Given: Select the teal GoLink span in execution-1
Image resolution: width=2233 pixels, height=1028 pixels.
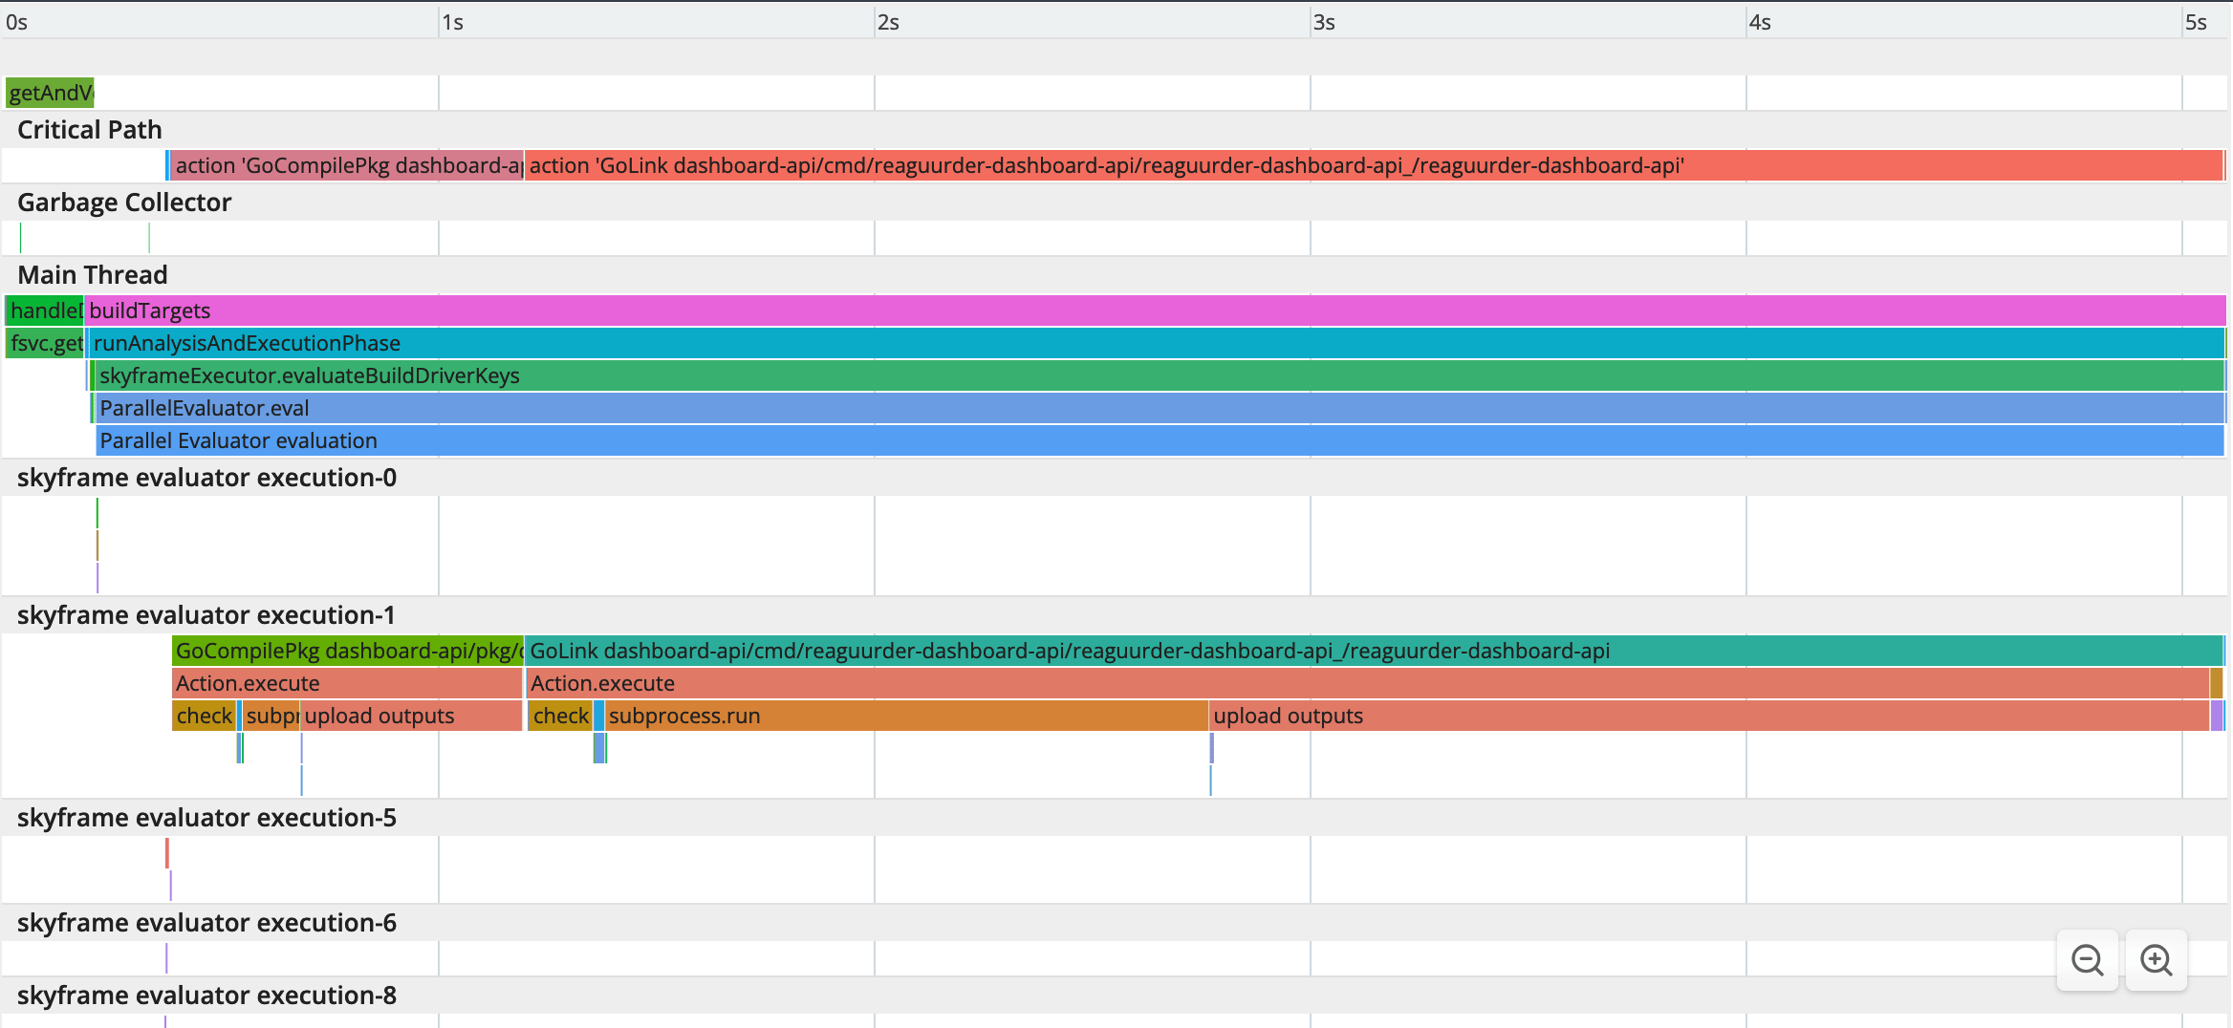Looking at the screenshot, I should click(1374, 651).
